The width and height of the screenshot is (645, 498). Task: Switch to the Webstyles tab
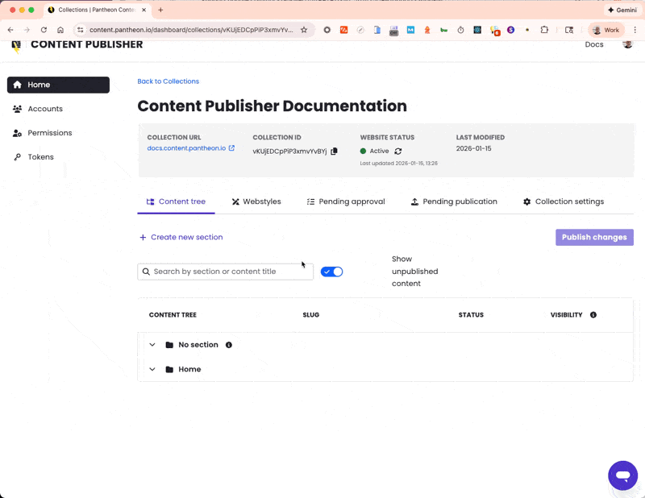point(256,201)
